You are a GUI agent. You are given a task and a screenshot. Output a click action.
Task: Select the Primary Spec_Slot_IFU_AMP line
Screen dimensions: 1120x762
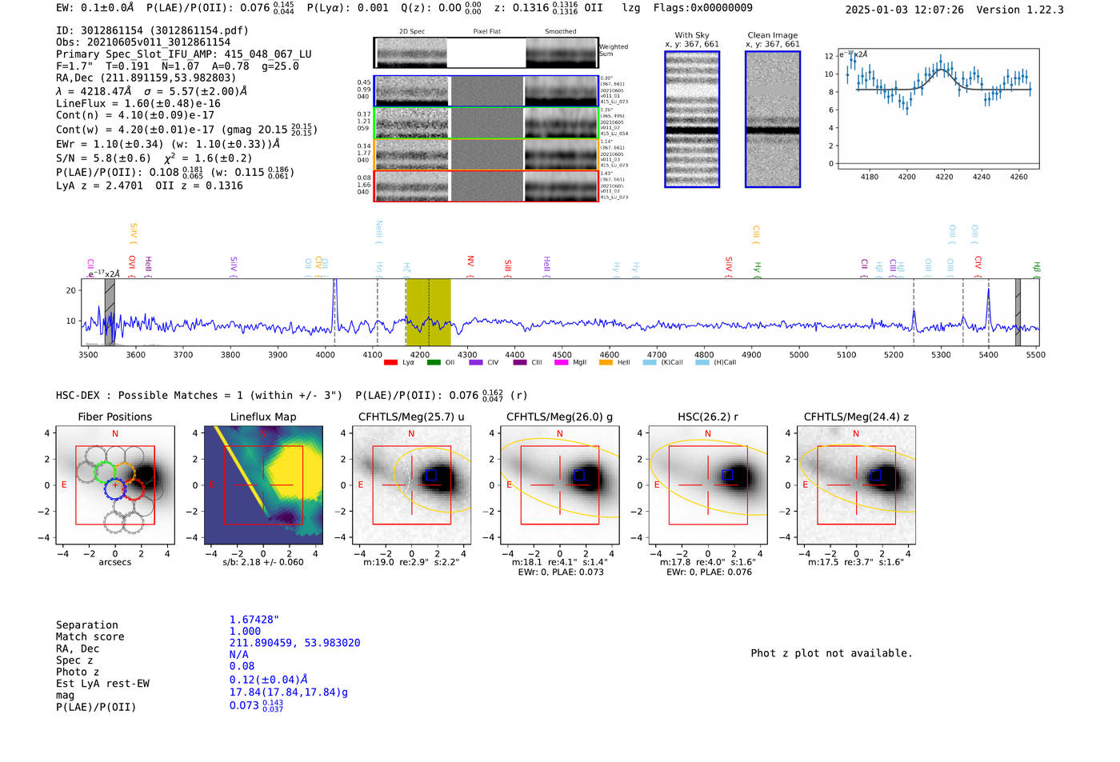tap(184, 54)
